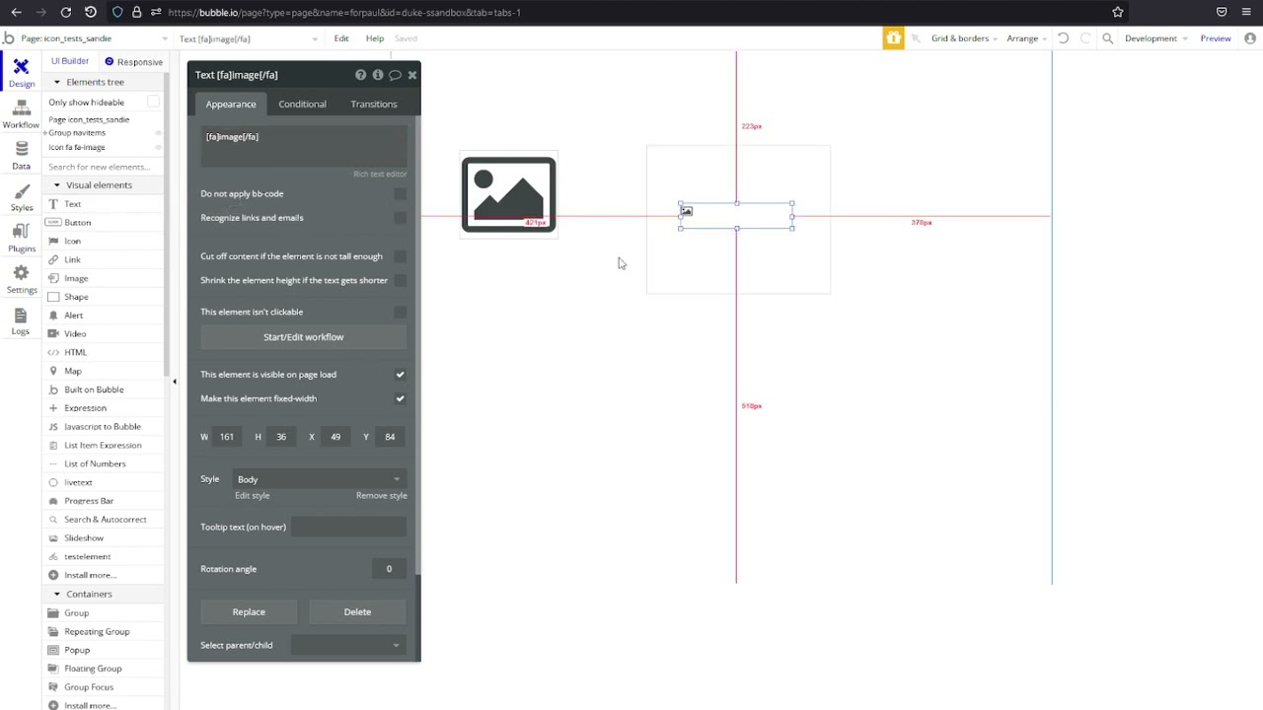Click the Edit style link
The width and height of the screenshot is (1263, 710).
(x=253, y=496)
